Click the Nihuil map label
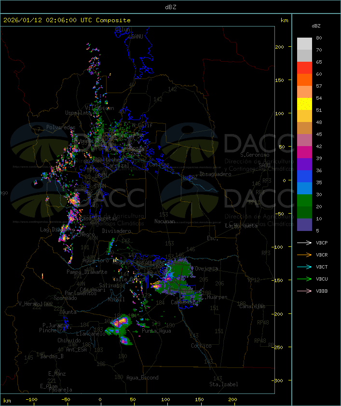This screenshot has height=406, width=341. (x=116, y=299)
